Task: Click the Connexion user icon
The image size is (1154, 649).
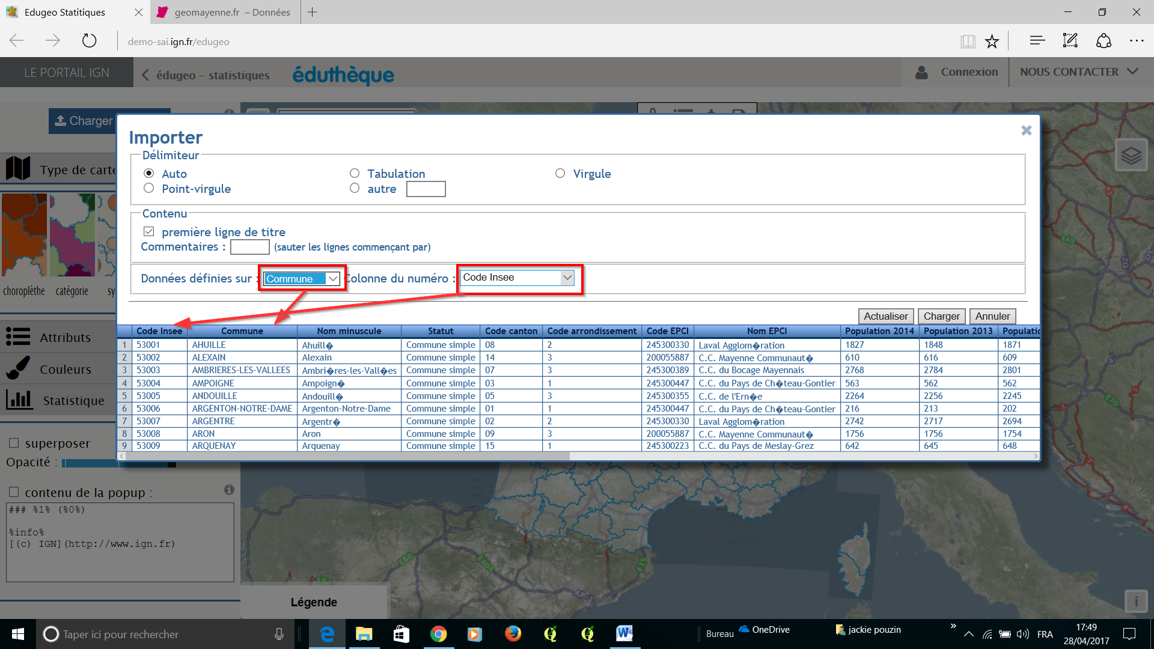Action: point(921,72)
